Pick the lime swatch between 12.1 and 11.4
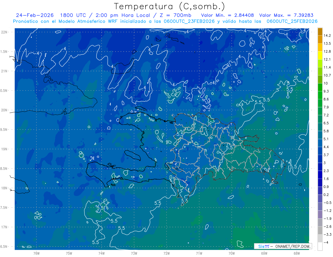 [320, 63]
